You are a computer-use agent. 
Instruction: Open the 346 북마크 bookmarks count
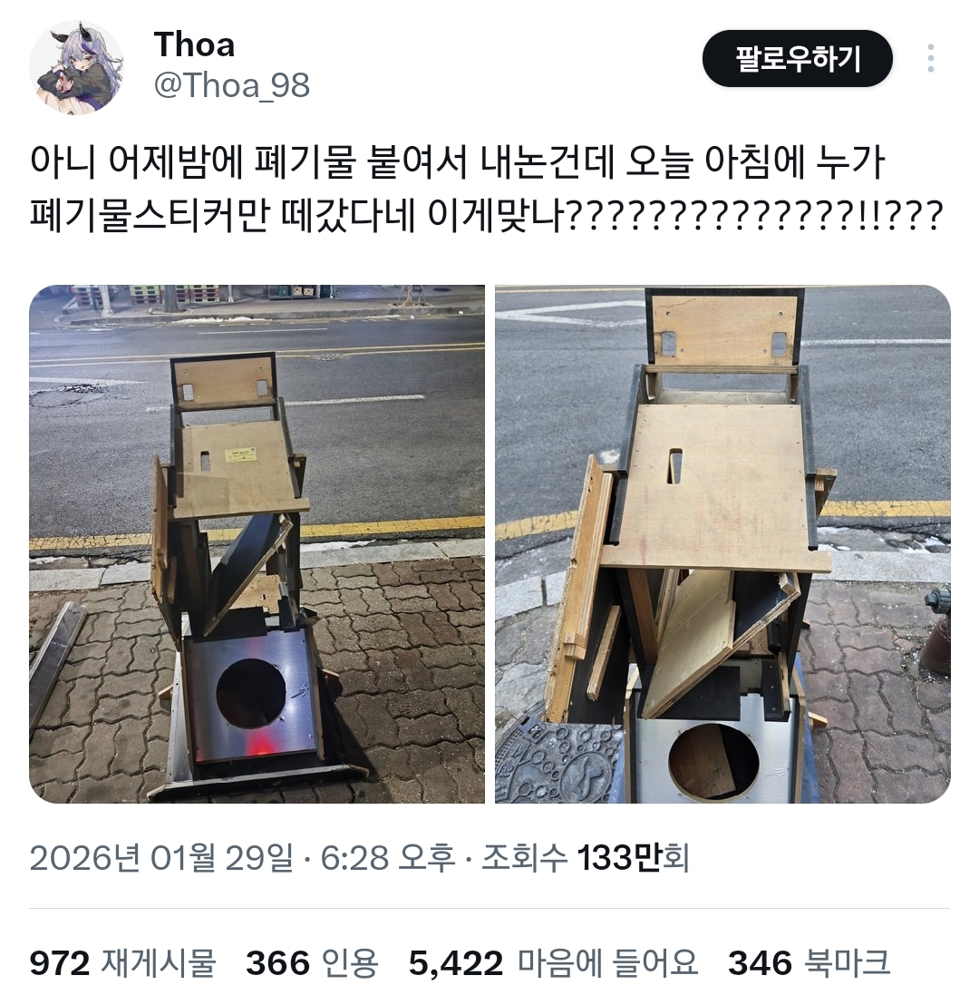pyautogui.click(x=809, y=963)
